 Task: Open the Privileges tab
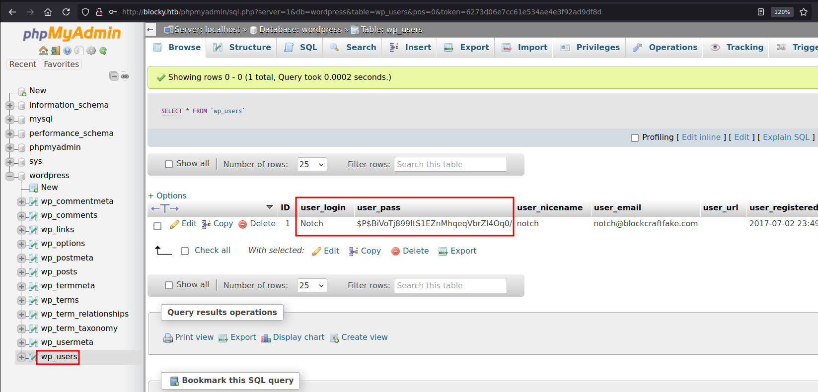coord(591,48)
